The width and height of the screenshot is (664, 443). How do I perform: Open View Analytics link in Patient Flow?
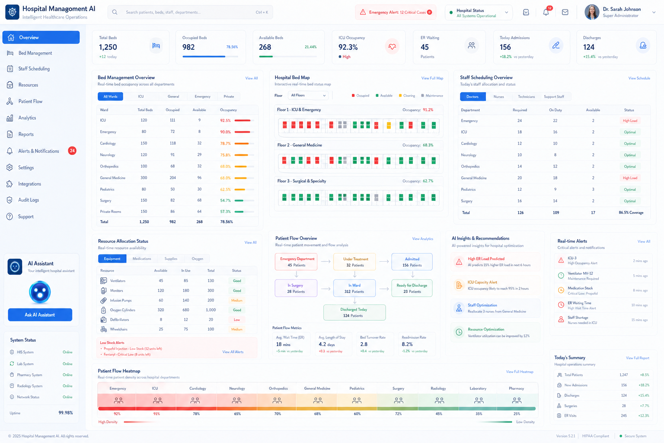423,239
